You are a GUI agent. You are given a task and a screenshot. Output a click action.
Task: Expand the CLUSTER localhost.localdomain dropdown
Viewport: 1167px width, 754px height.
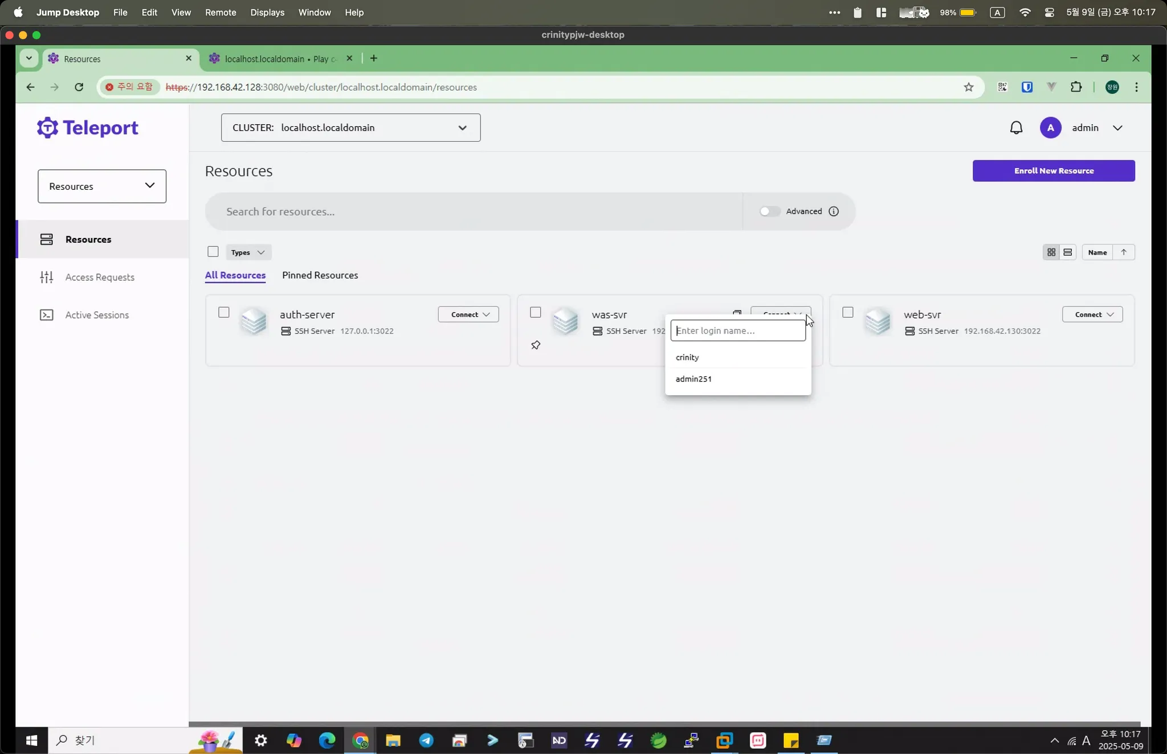coord(350,128)
